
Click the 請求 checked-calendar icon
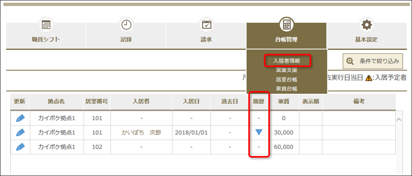pos(206,25)
